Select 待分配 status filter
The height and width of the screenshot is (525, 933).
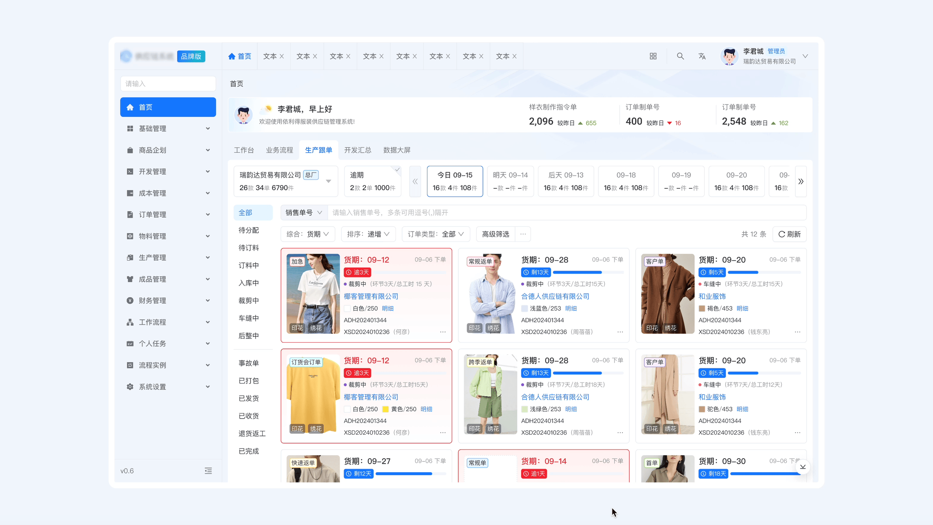tap(249, 230)
